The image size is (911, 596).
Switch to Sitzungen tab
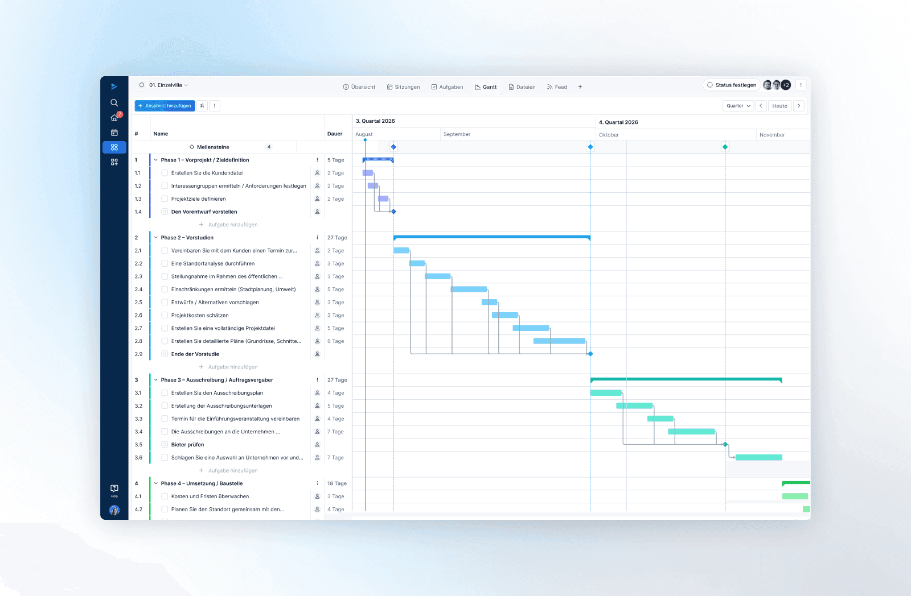[x=403, y=87]
